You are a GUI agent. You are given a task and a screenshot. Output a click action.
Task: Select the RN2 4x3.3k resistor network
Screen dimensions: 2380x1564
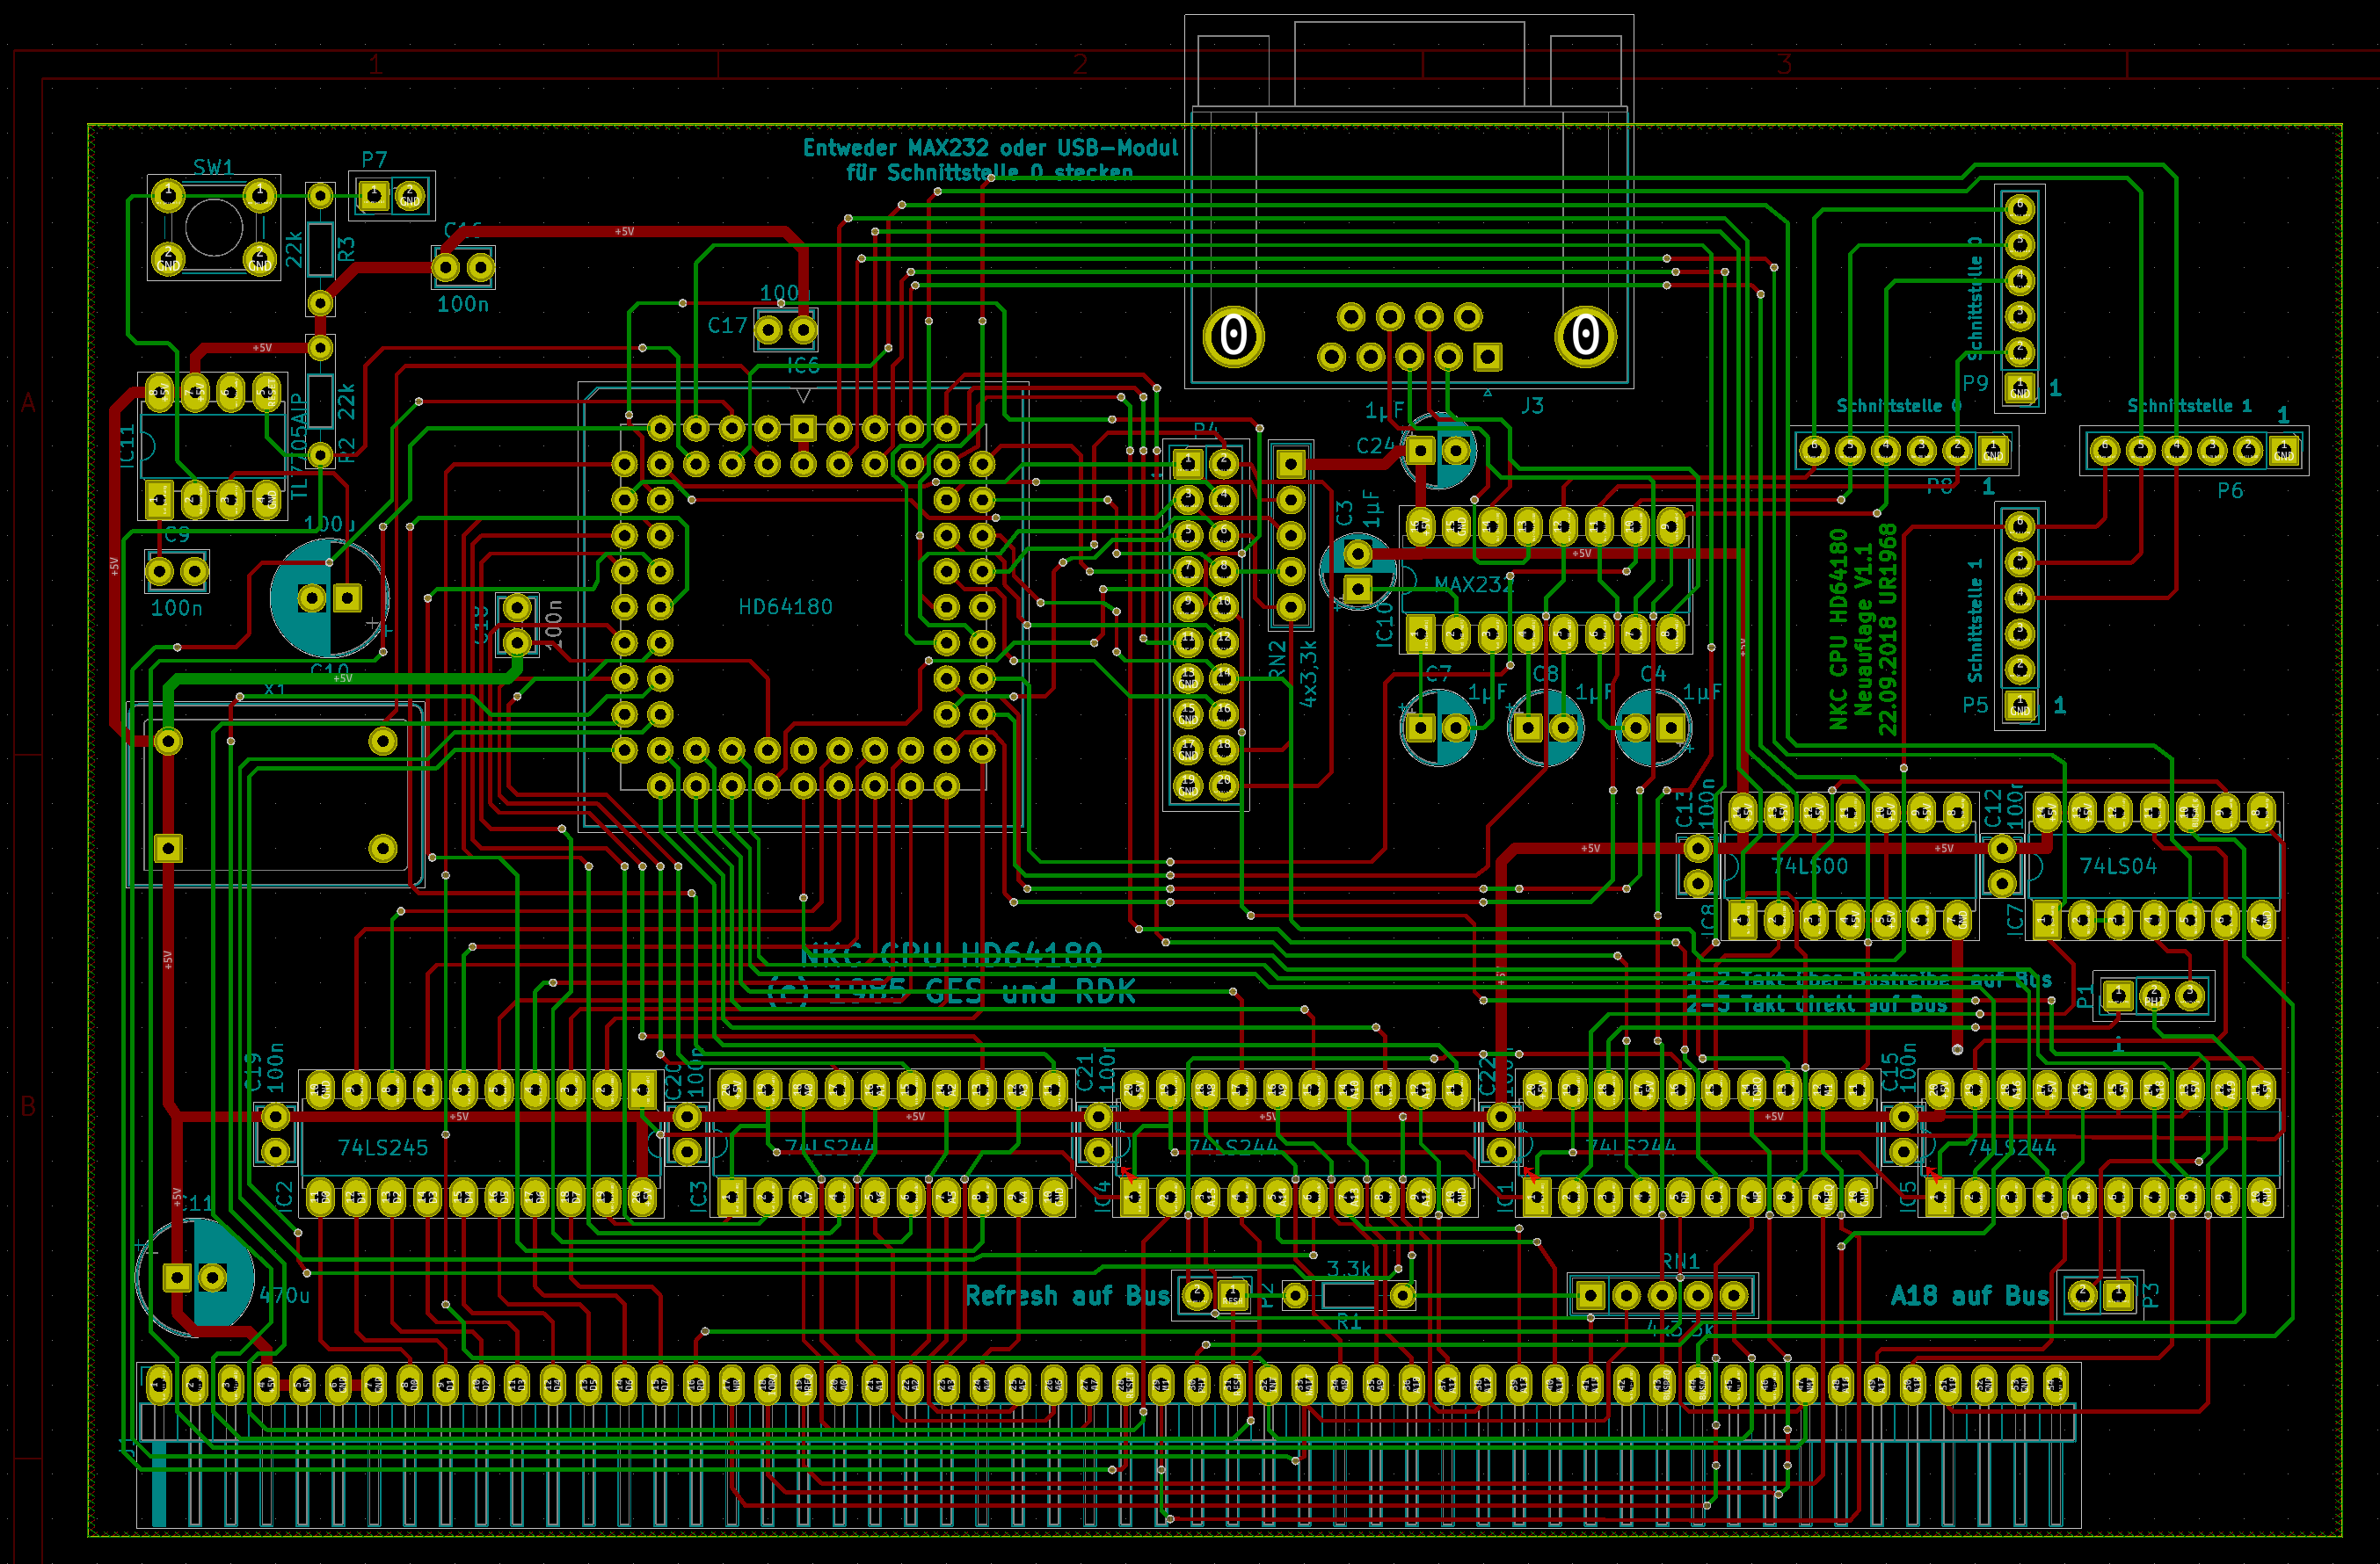1291,534
